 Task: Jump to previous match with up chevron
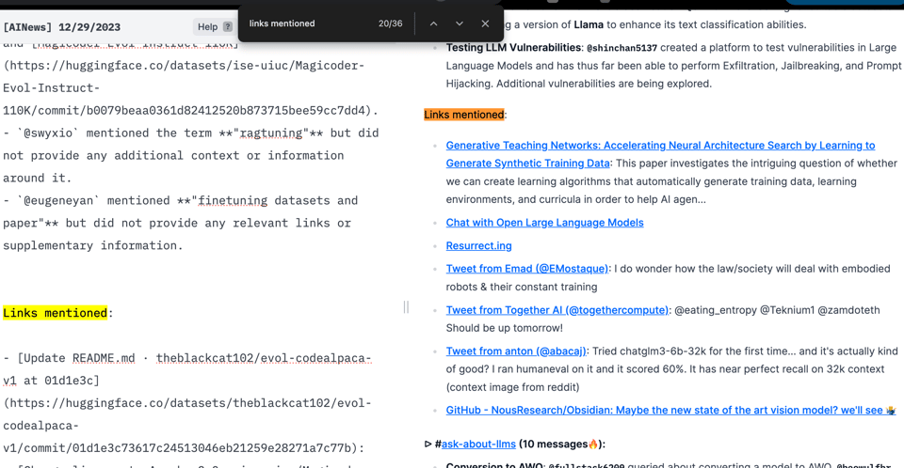[433, 23]
